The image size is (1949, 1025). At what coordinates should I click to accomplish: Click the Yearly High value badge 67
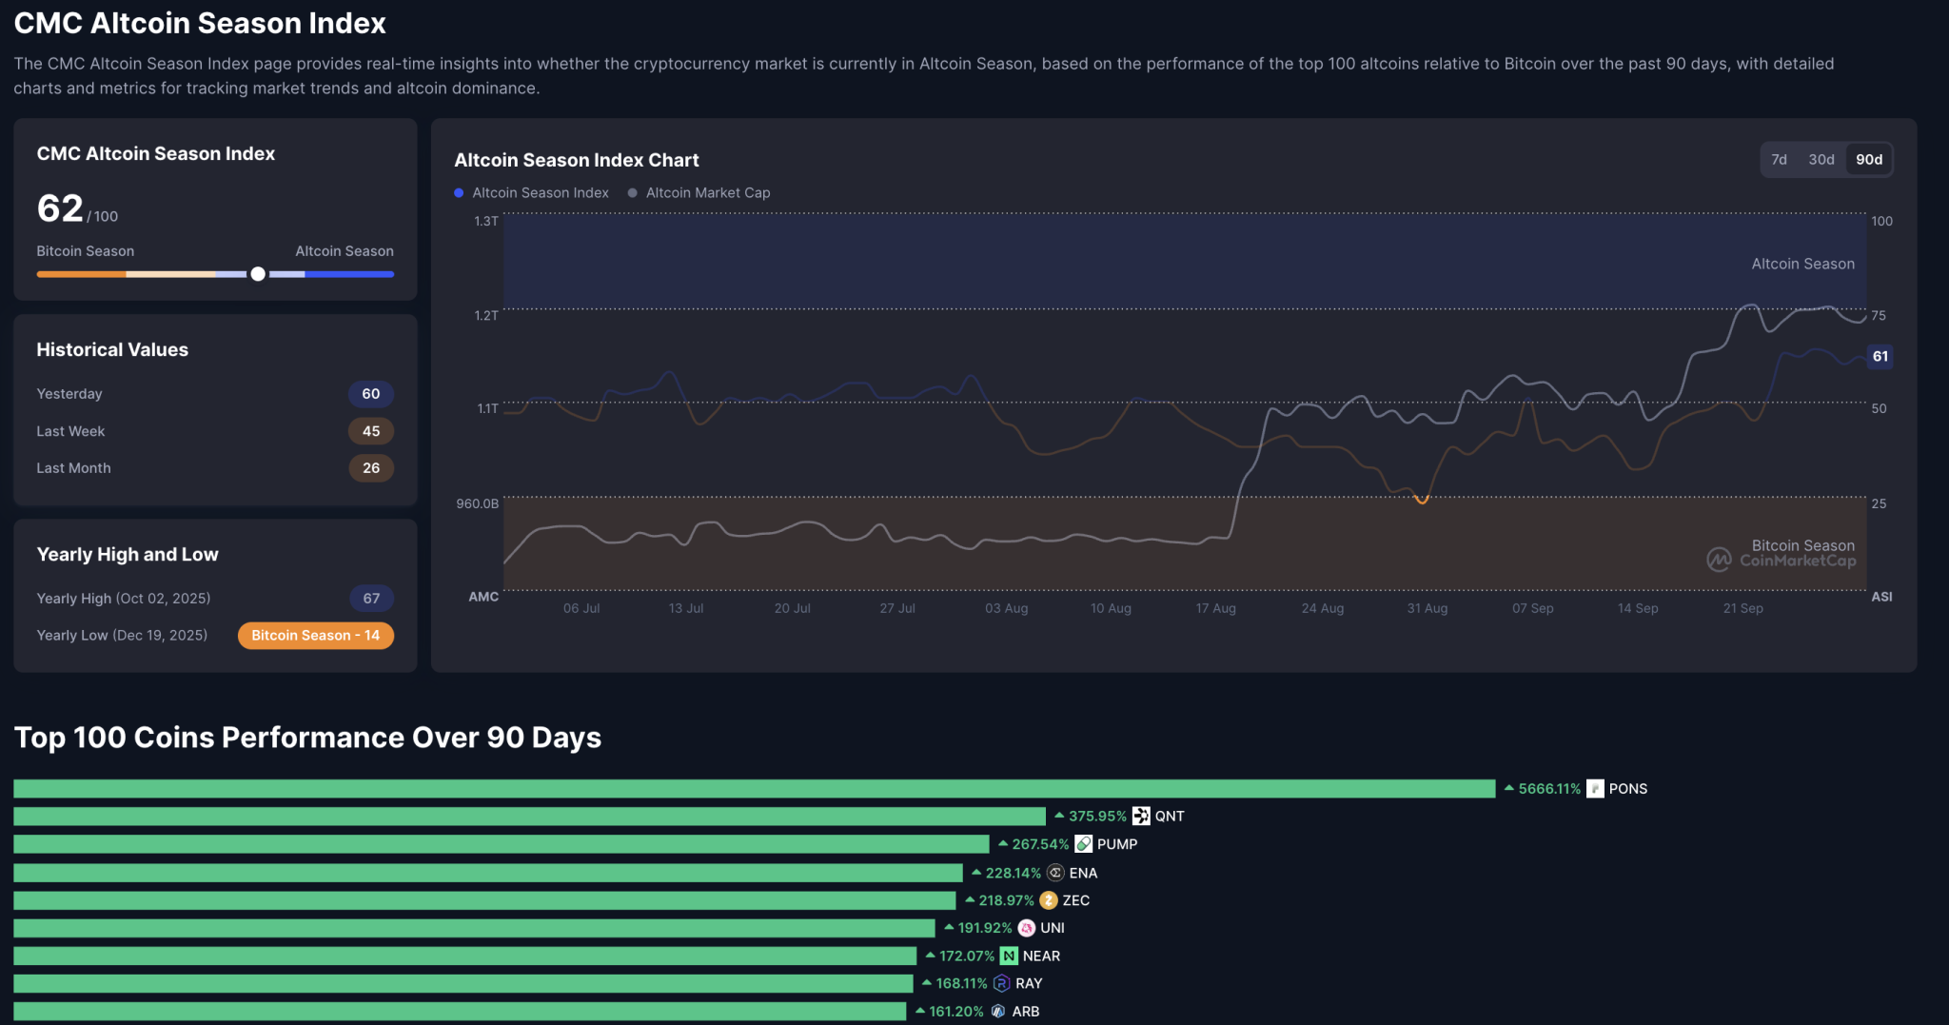click(x=371, y=599)
